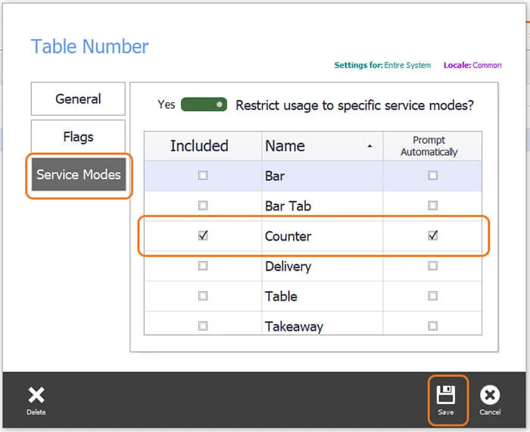Check Included for Table
This screenshot has width=530, height=432.
pyautogui.click(x=203, y=296)
